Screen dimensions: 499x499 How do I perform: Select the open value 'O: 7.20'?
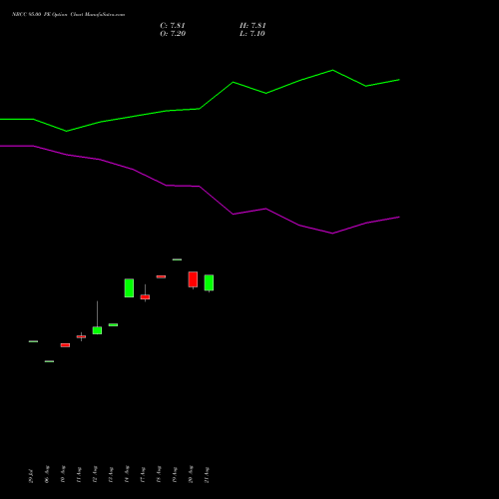coord(173,34)
